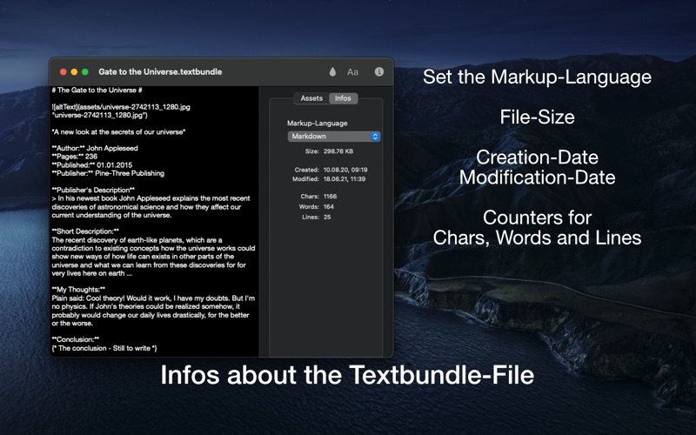Click the line 'A new look at the secrets'
The height and width of the screenshot is (435, 696).
(x=118, y=132)
